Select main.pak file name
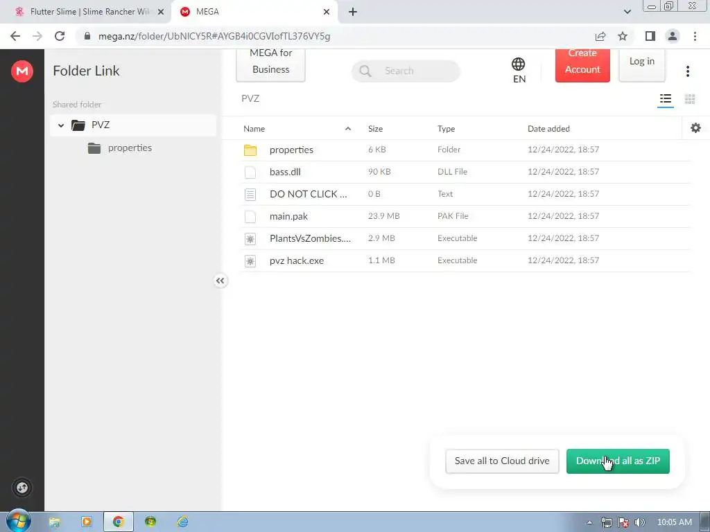This screenshot has height=532, width=710. pyautogui.click(x=288, y=216)
